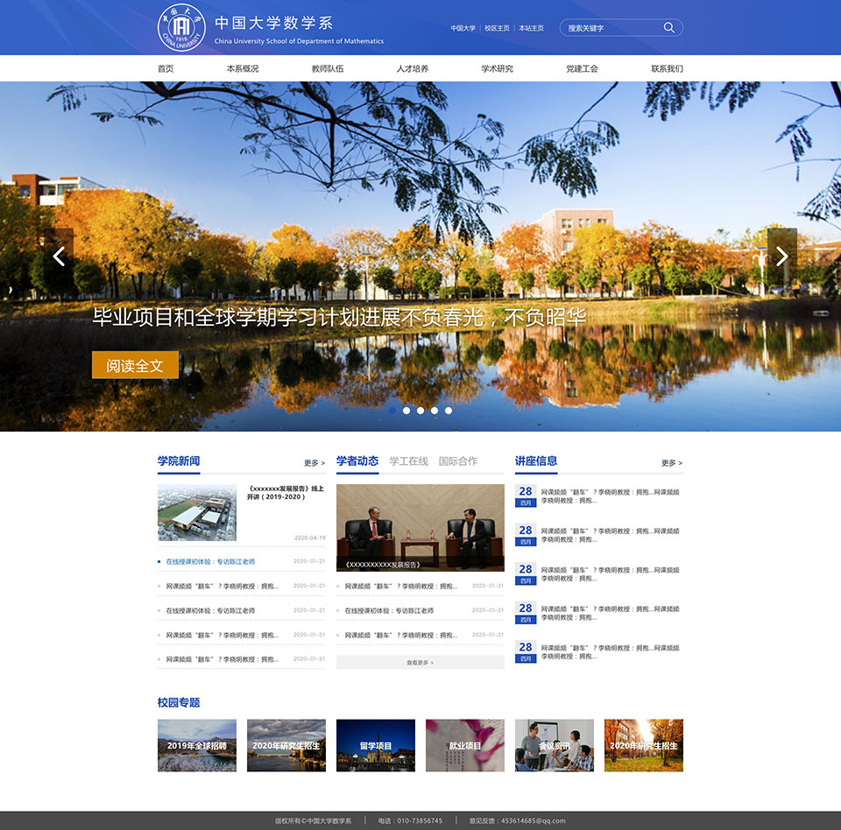
Task: Select the third carousel indicator dot
Action: (420, 410)
